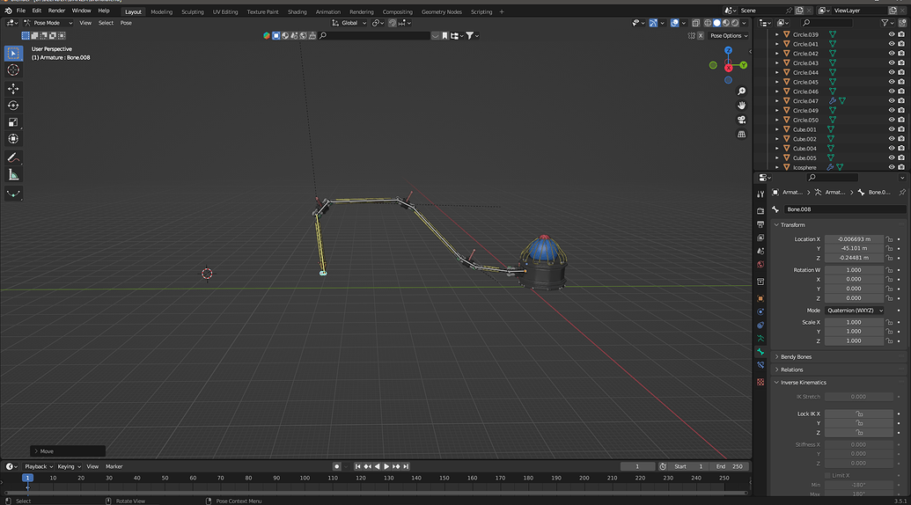Image resolution: width=911 pixels, height=505 pixels.
Task: Click the Start frame field
Action: click(x=688, y=466)
